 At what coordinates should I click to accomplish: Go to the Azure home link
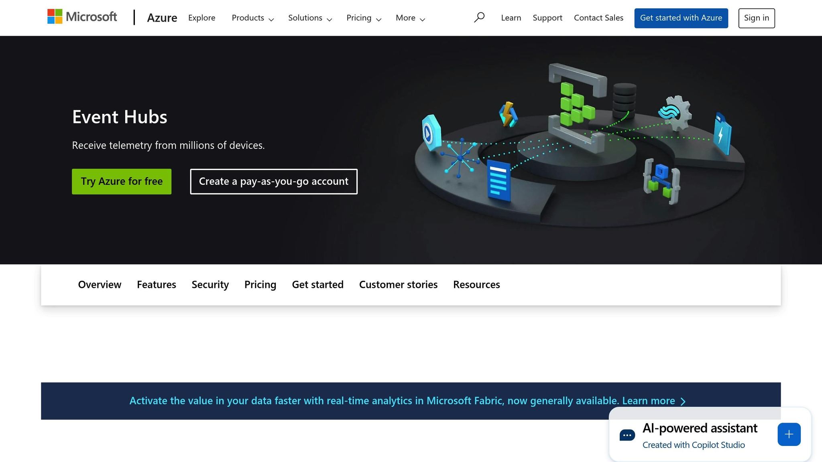[162, 18]
